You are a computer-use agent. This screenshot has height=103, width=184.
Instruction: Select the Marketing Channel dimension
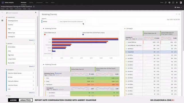point(21,21)
